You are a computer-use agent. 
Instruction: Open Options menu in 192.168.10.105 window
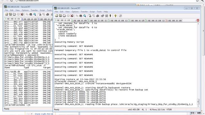75,11
